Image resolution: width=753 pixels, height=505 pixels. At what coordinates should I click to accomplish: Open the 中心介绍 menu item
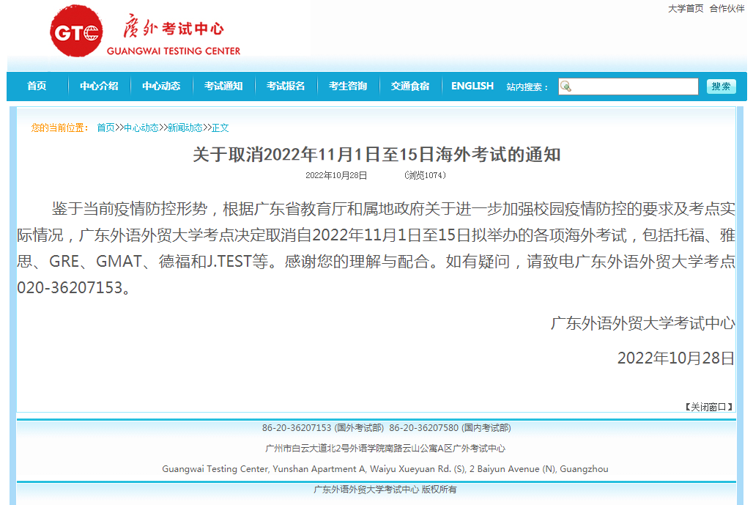click(x=99, y=86)
